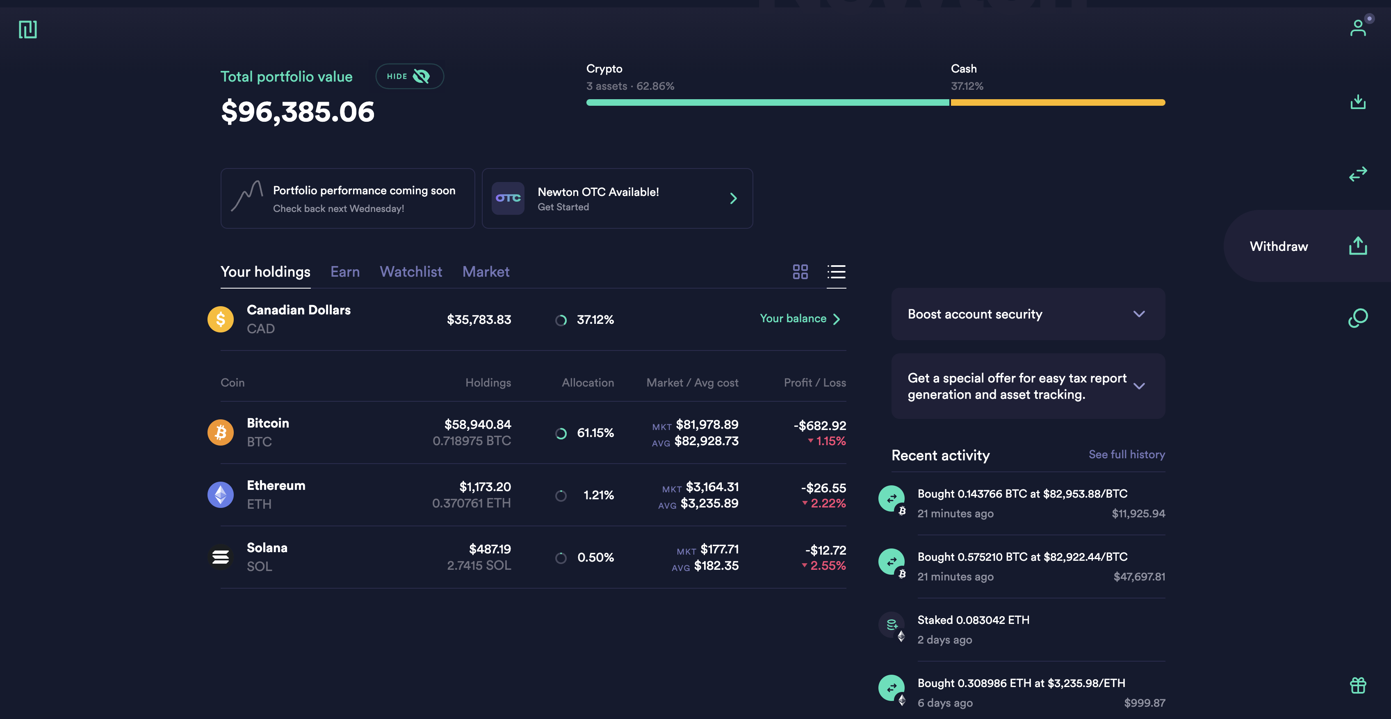Switch to the Earn tab
The image size is (1391, 719).
coord(344,271)
